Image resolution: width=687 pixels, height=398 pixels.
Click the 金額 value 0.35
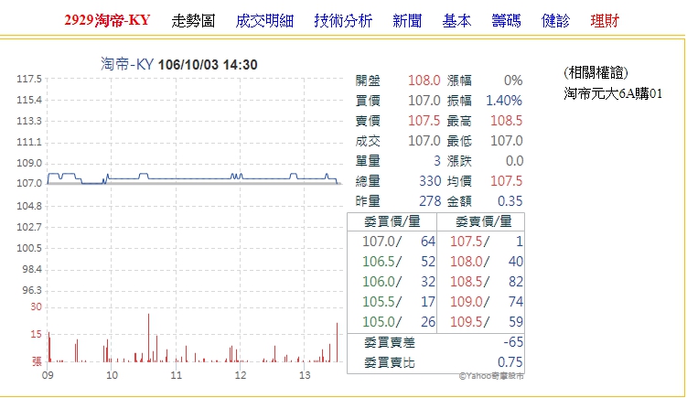point(510,201)
